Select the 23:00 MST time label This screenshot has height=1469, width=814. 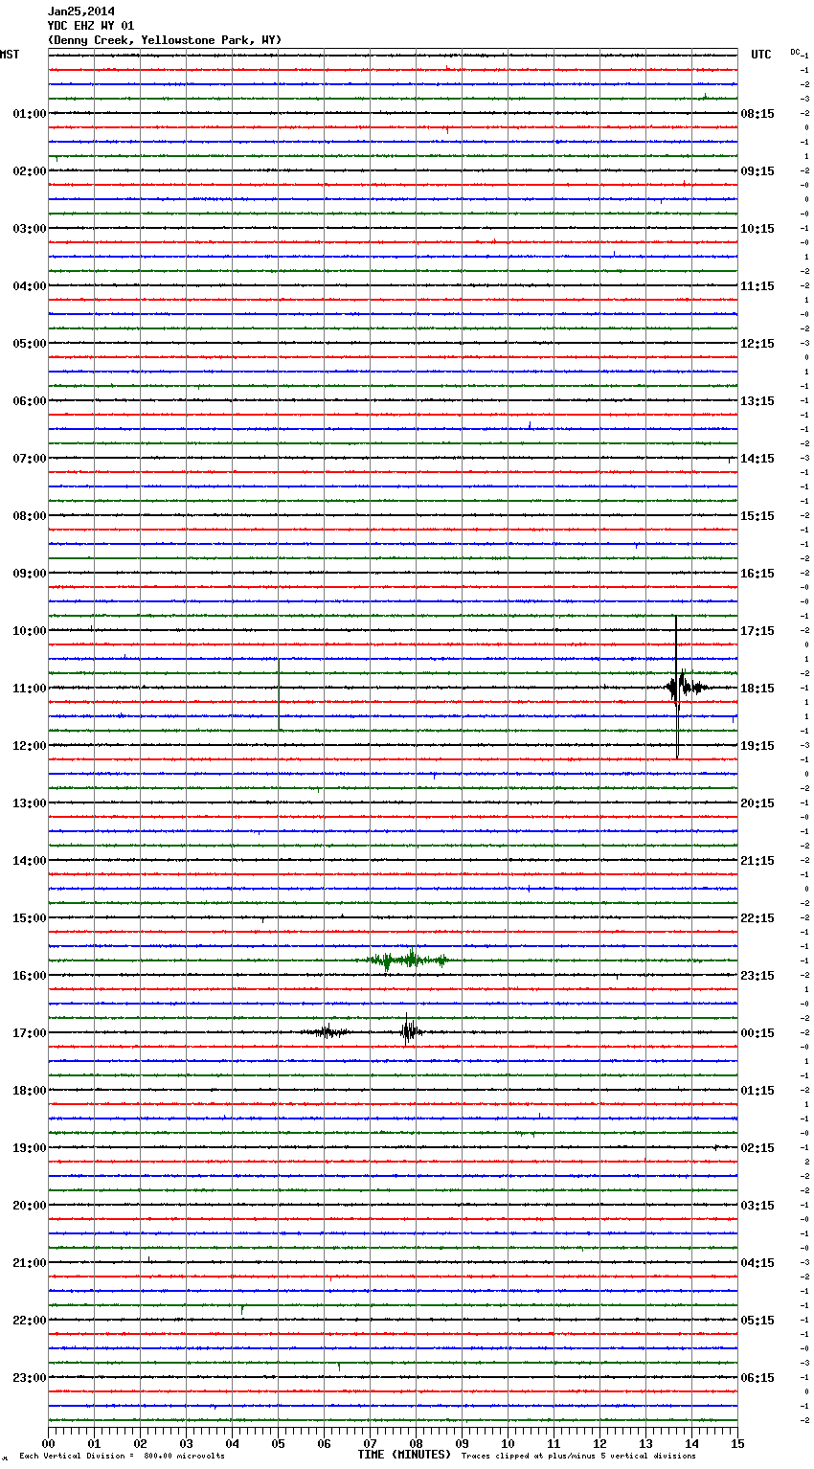(x=29, y=1378)
